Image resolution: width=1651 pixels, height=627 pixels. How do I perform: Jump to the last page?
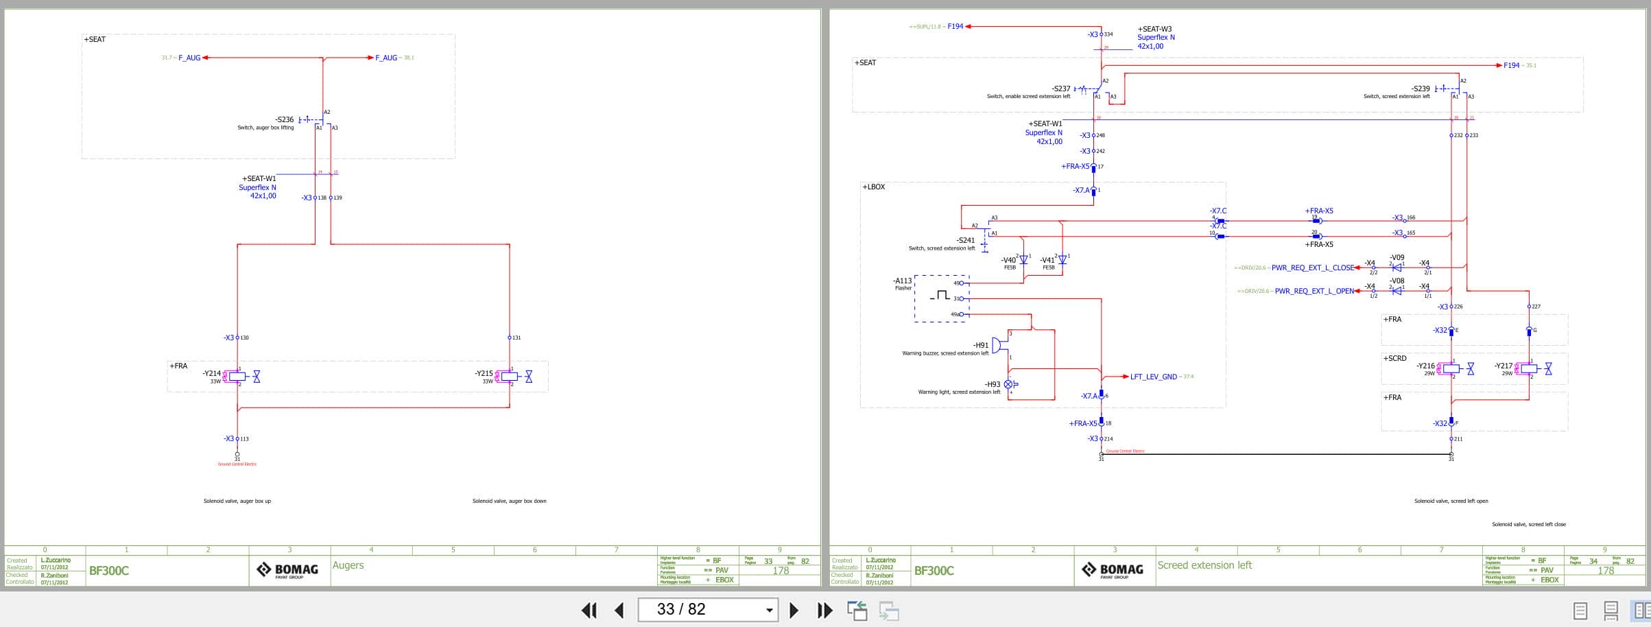pos(824,610)
